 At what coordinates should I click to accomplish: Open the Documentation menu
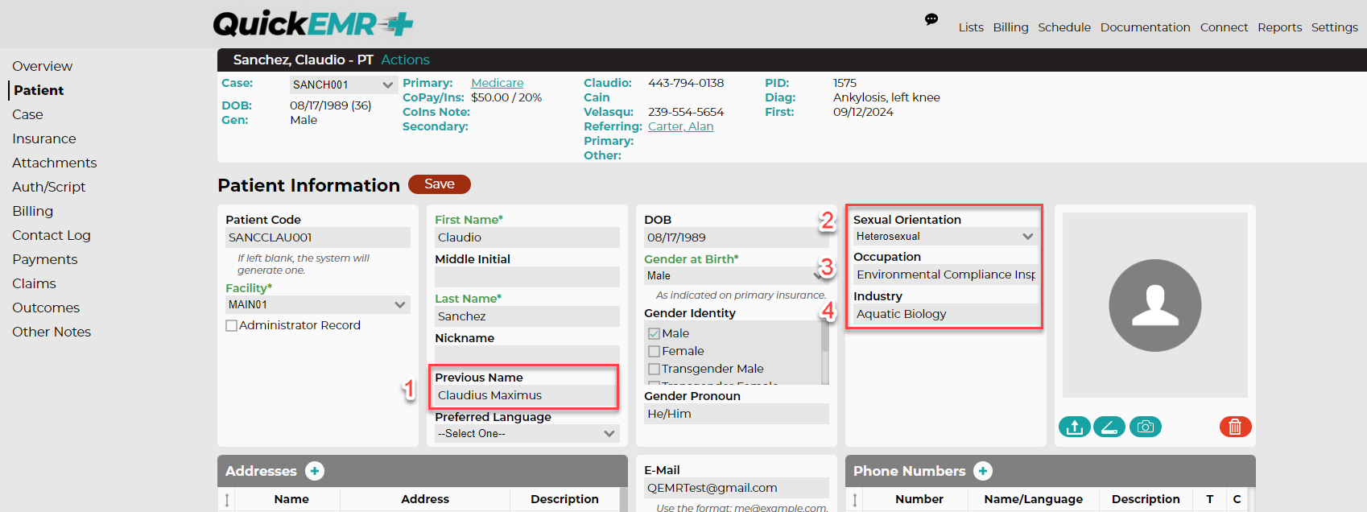[1145, 27]
